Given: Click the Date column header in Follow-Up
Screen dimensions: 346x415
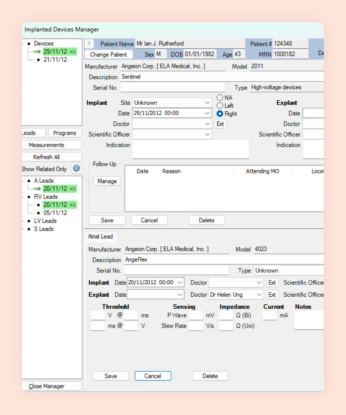Looking at the screenshot, I should 143,171.
